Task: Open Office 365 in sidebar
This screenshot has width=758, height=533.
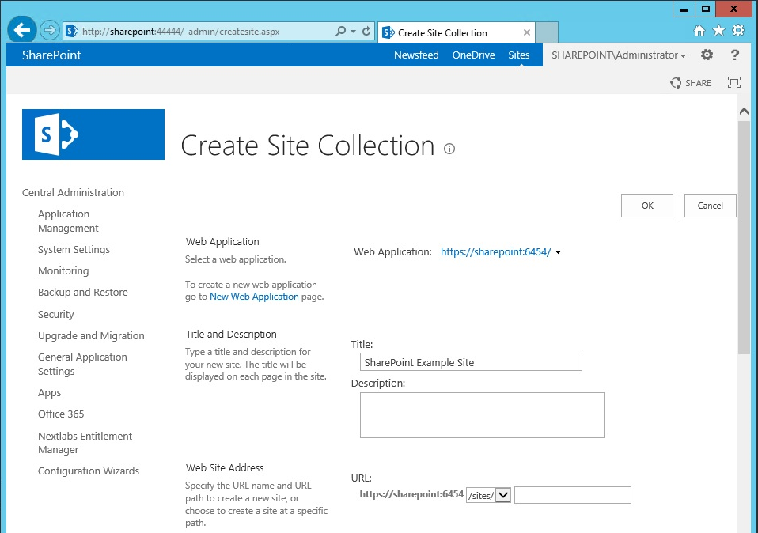Action: pyautogui.click(x=61, y=414)
